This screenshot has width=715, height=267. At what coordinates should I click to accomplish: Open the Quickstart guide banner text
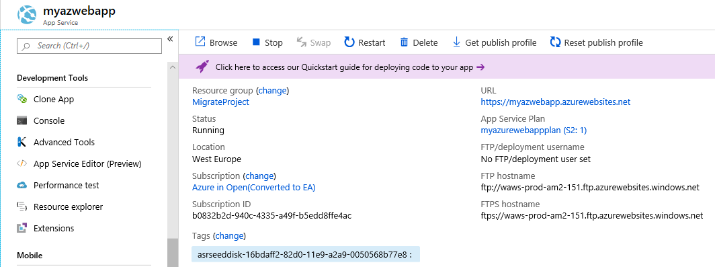[344, 67]
